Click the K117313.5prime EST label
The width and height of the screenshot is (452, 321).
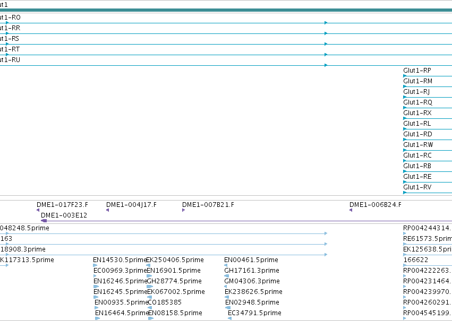(27, 260)
